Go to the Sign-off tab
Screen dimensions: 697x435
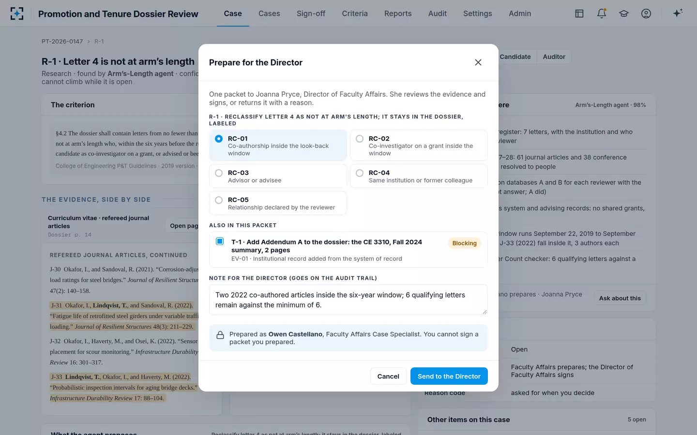click(x=311, y=14)
